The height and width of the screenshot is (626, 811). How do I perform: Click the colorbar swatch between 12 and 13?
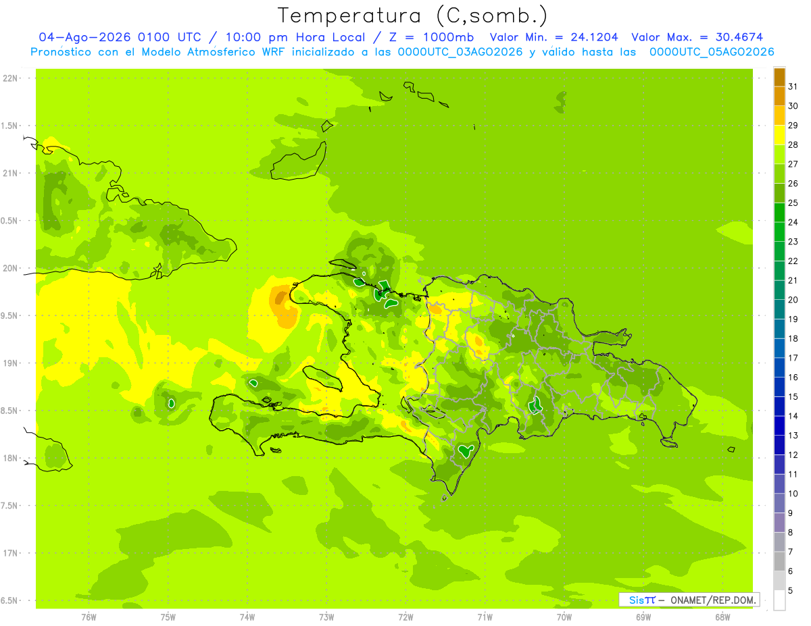(779, 445)
